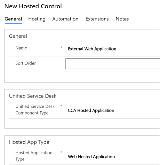
Task: Click the Sort Order input field
Action: click(x=113, y=64)
